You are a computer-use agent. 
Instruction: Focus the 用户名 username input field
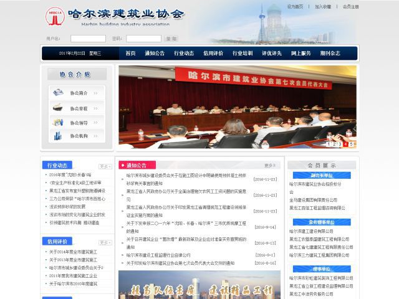point(88,39)
